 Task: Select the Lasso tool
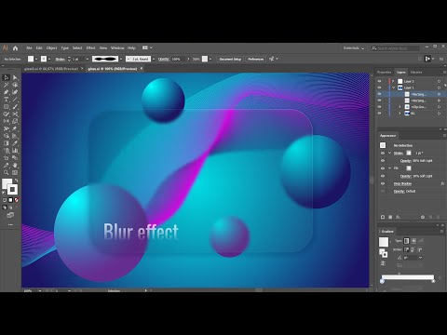point(15,85)
